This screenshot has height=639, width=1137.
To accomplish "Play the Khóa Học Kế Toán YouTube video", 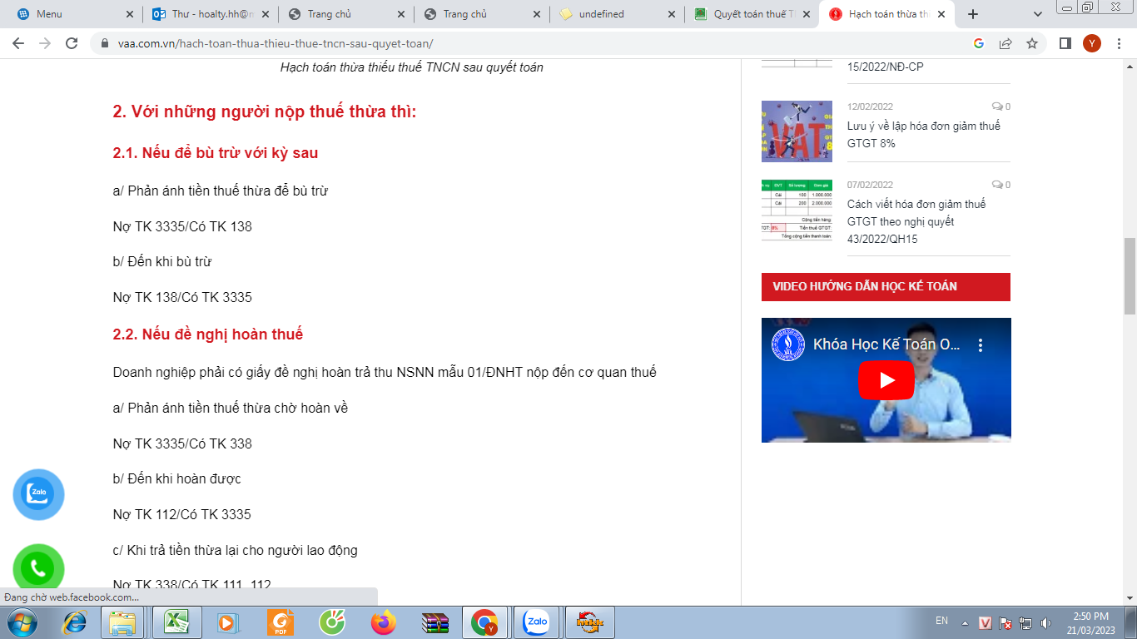I will pos(886,380).
